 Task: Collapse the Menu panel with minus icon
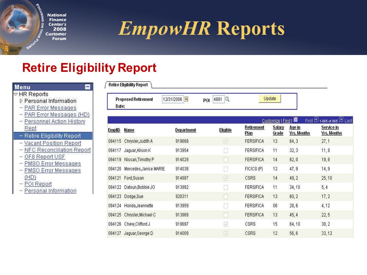(88, 87)
